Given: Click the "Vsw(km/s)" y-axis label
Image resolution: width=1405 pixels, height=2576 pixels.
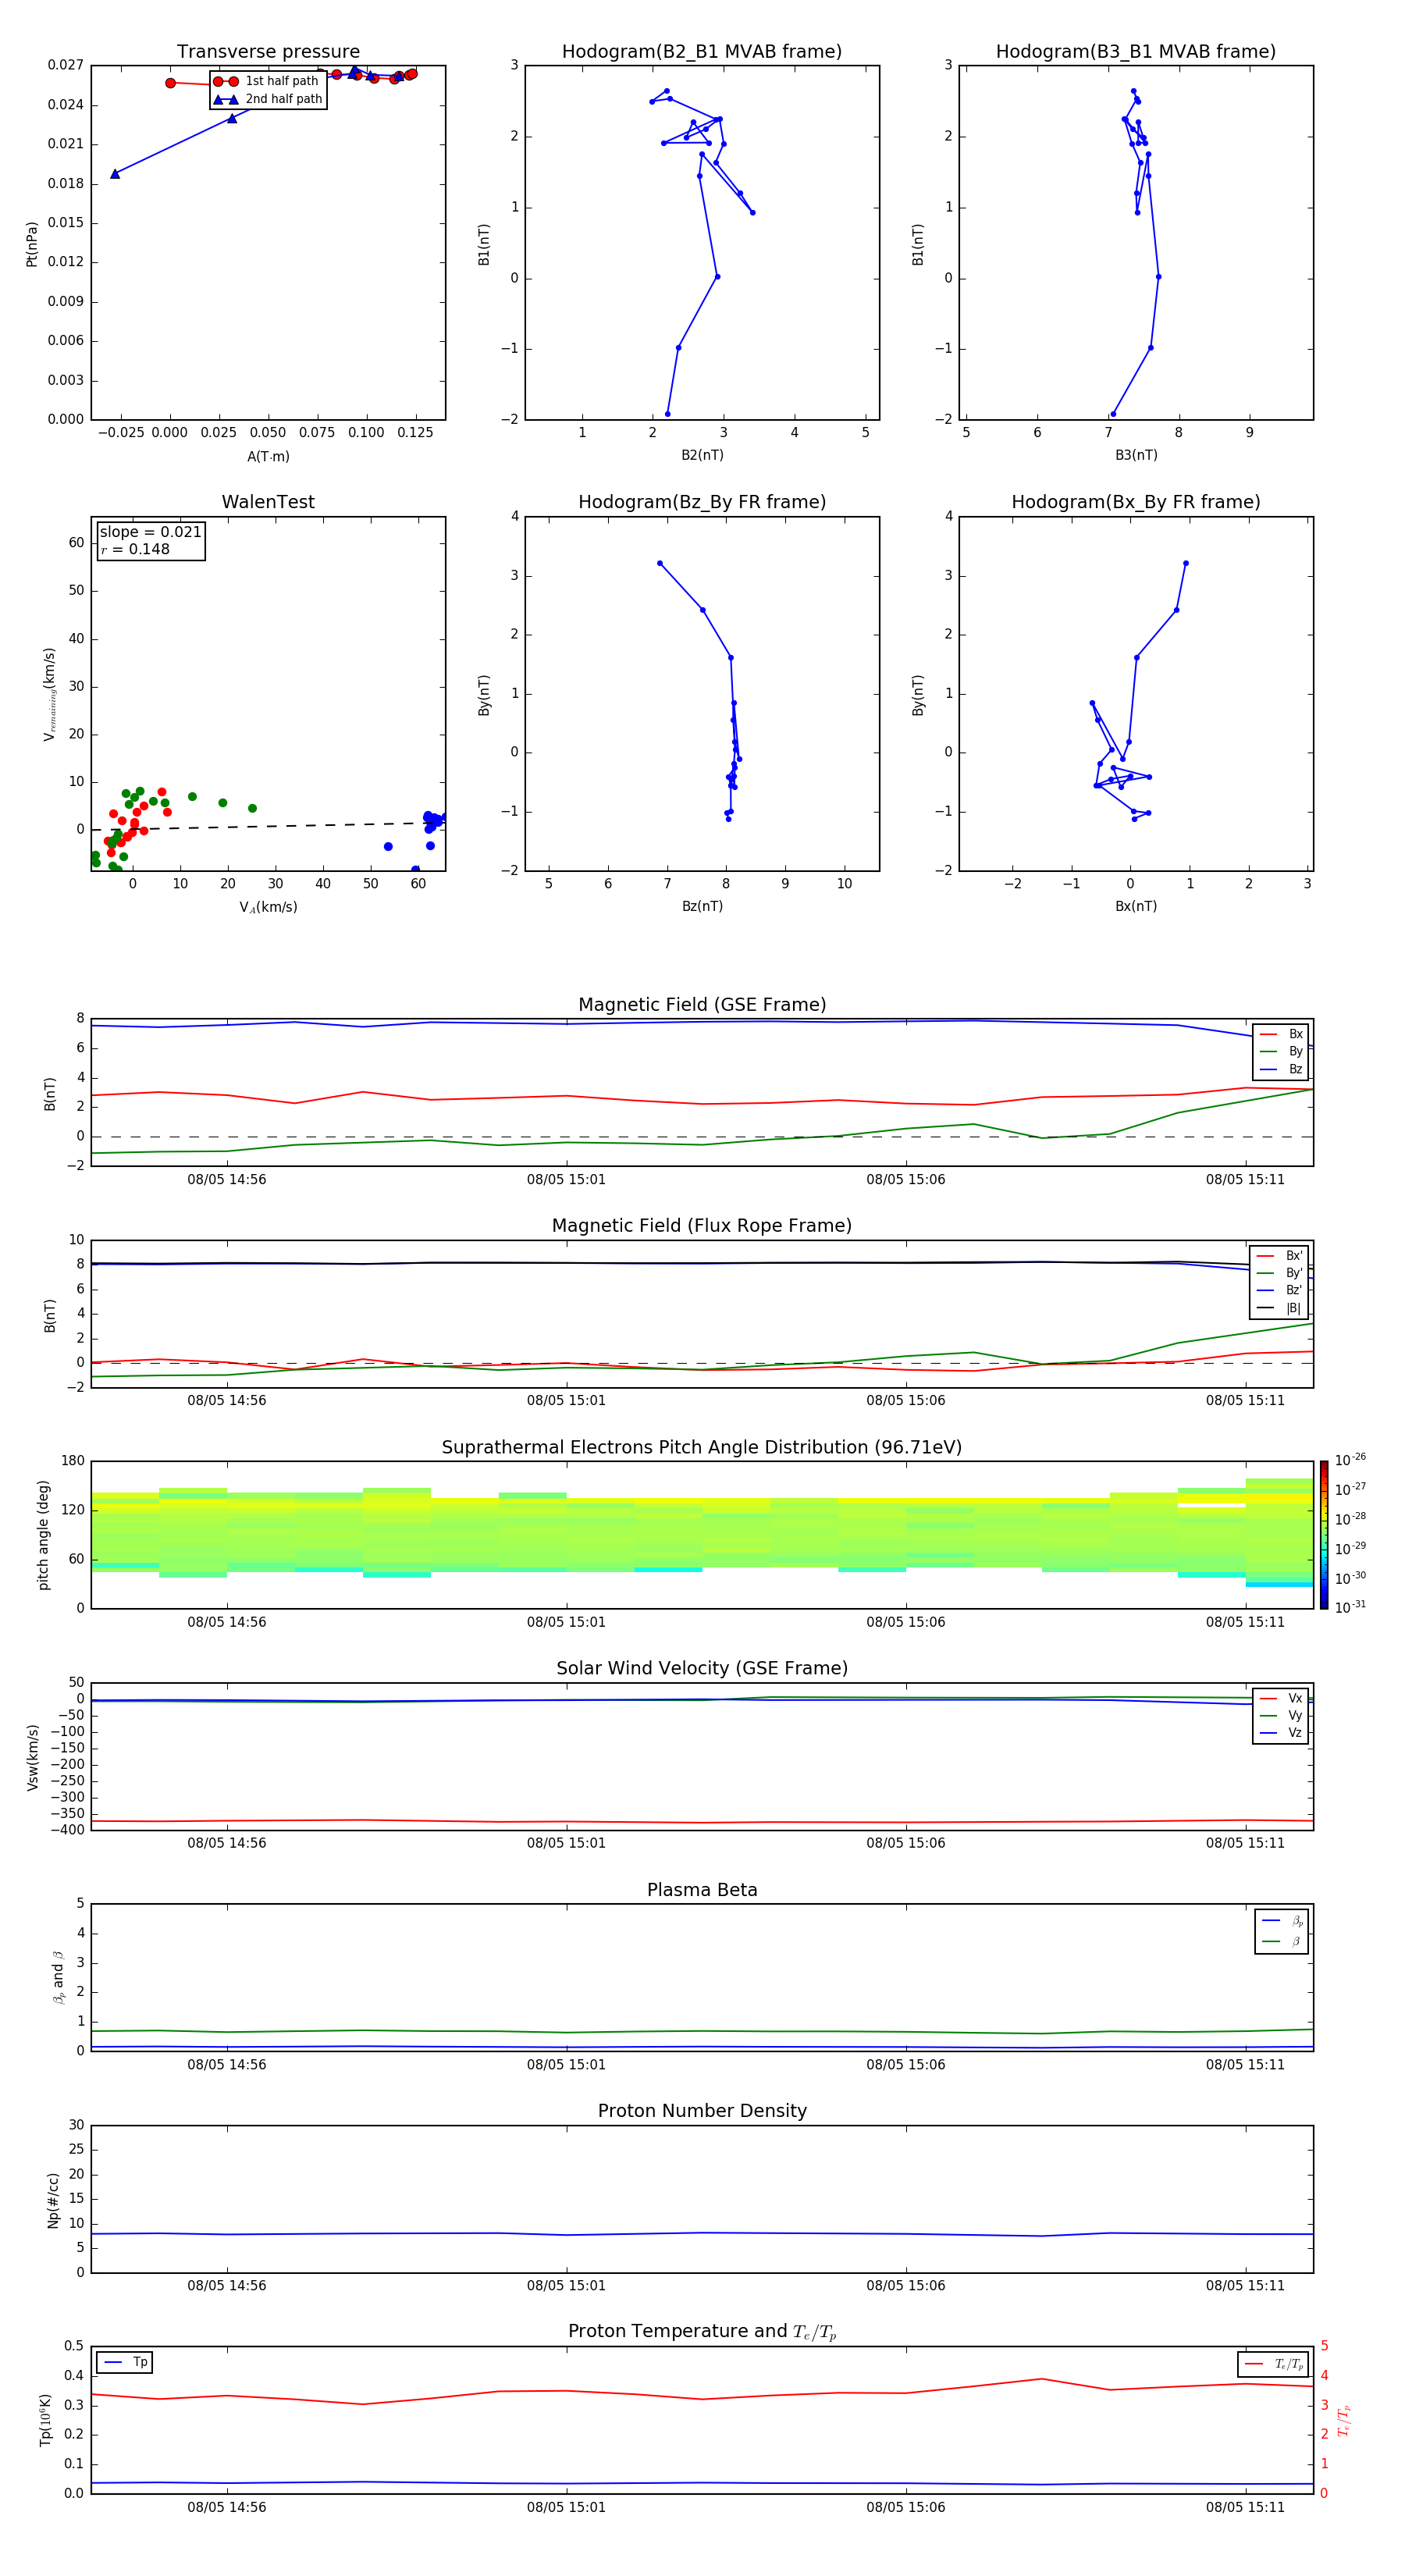Looking at the screenshot, I should [32, 1756].
